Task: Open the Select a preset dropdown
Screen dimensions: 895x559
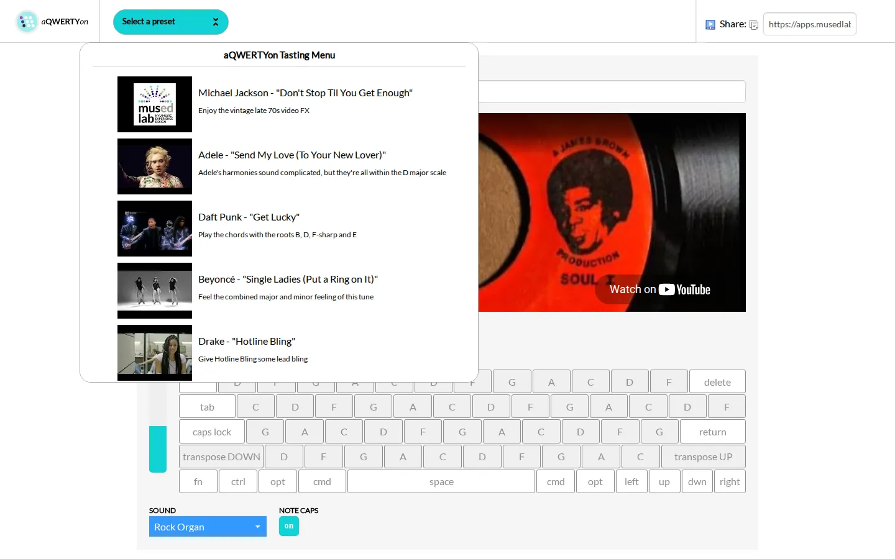Action: tap(171, 22)
